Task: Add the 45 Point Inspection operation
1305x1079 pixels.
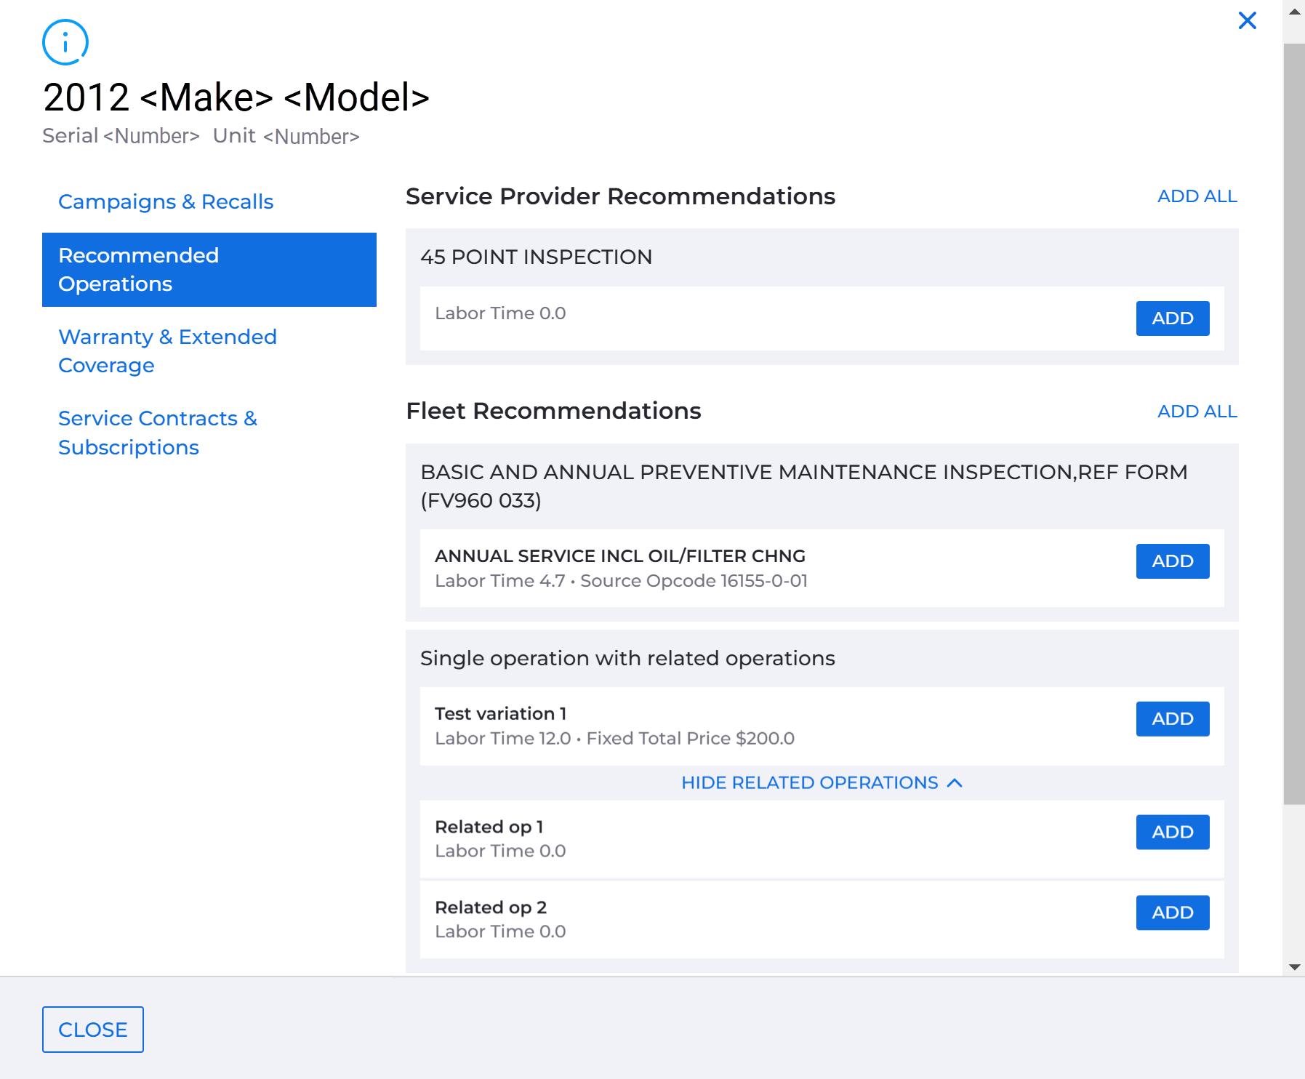Action: [x=1173, y=318]
